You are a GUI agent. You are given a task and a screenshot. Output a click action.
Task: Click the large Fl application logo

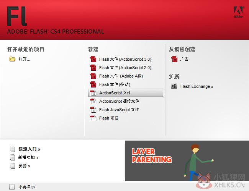click(x=17, y=16)
